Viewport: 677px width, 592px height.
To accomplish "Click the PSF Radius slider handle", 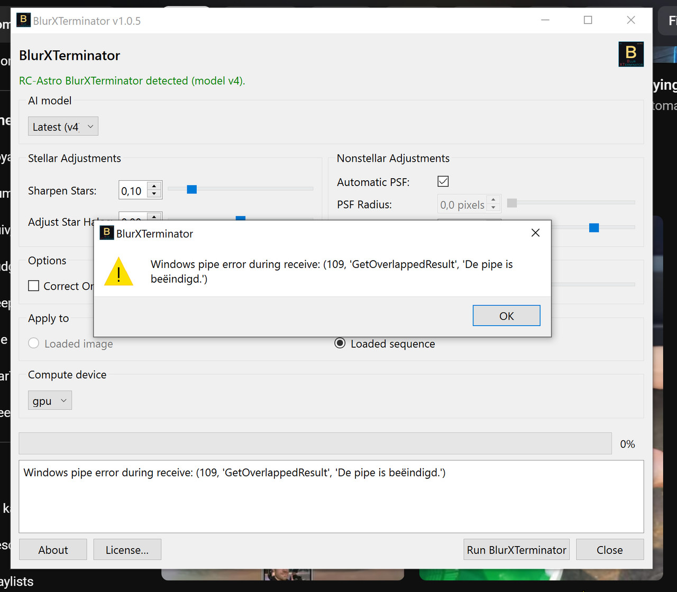I will (x=512, y=202).
